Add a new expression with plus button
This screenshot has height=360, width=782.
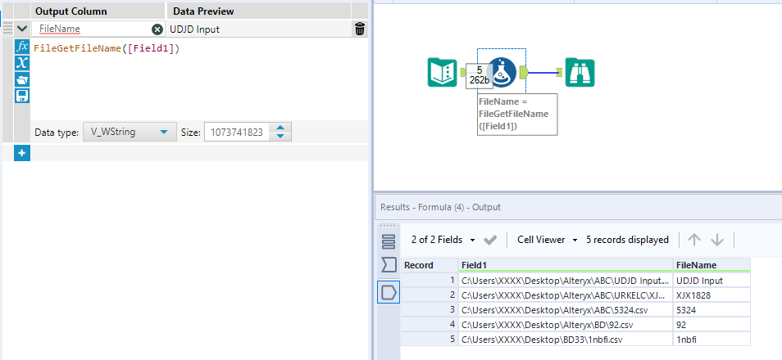click(21, 153)
